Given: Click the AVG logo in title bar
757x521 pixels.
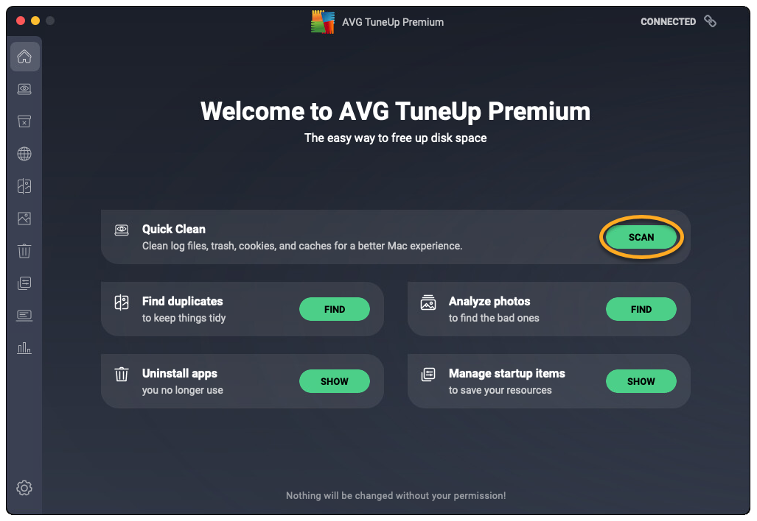Looking at the screenshot, I should (x=323, y=22).
